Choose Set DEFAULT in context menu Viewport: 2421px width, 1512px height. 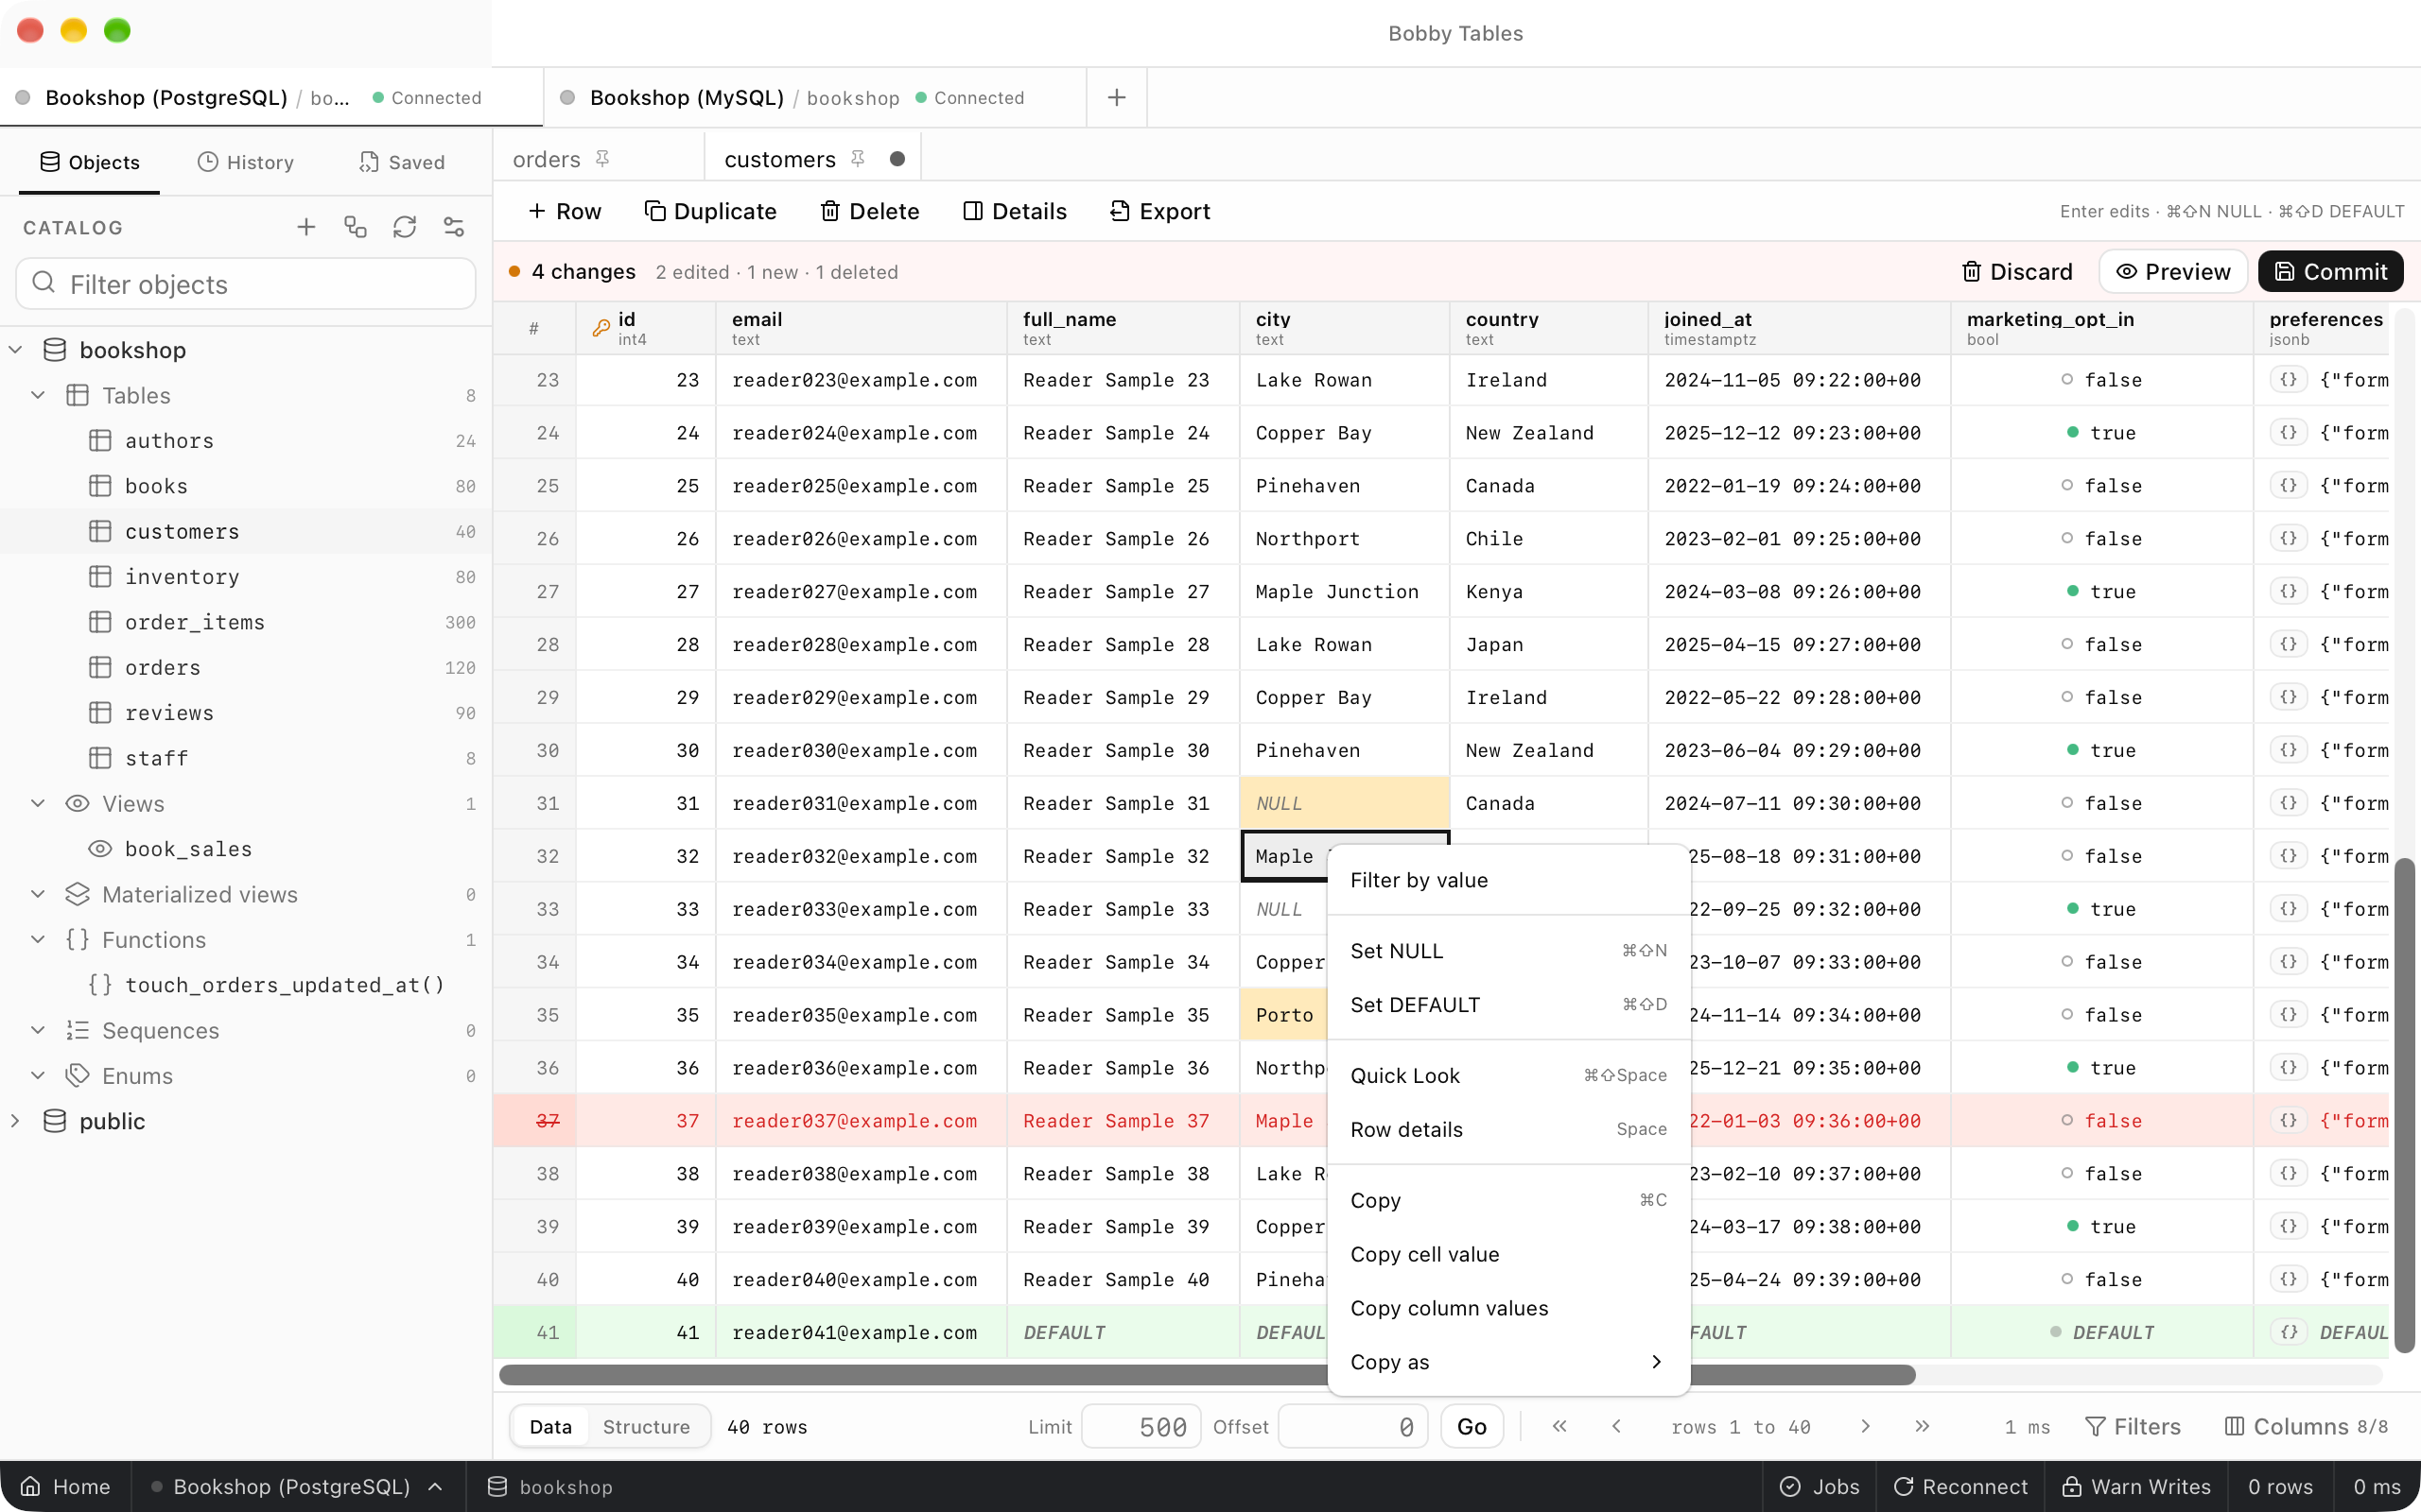pyautogui.click(x=1508, y=1005)
